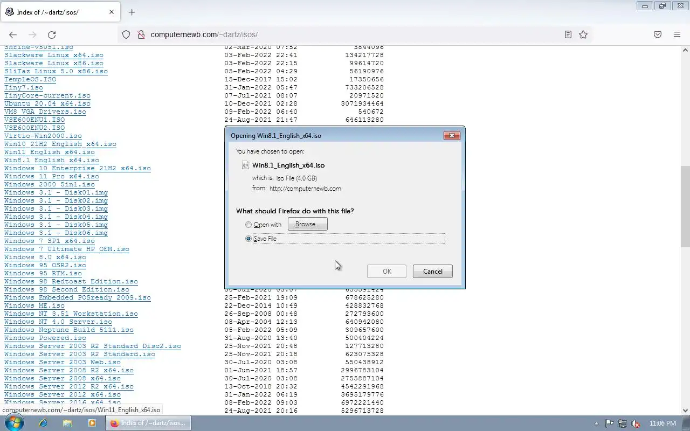
Task: Open Windows Media Player taskbar icon
Action: click(92, 423)
